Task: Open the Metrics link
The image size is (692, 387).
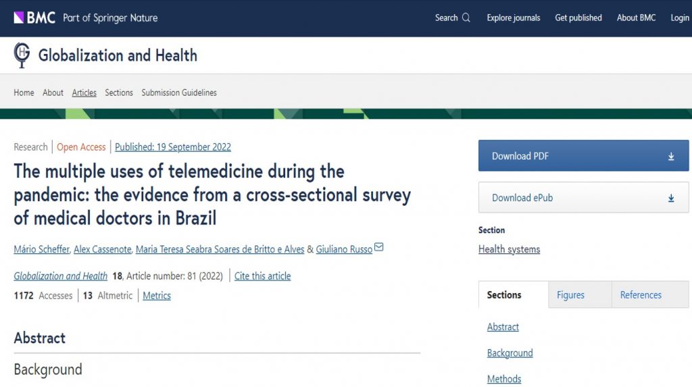Action: tap(157, 295)
